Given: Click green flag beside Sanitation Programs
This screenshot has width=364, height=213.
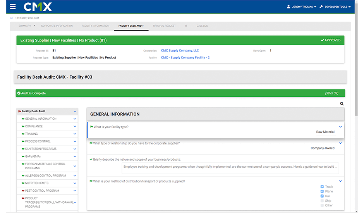Looking at the screenshot, I should click(23, 149).
